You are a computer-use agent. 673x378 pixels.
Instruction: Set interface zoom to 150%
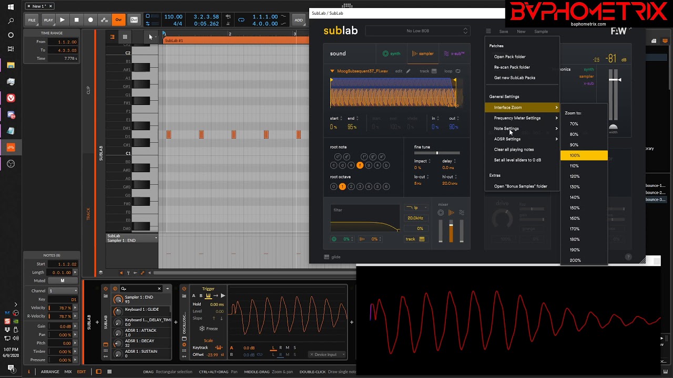584,208
